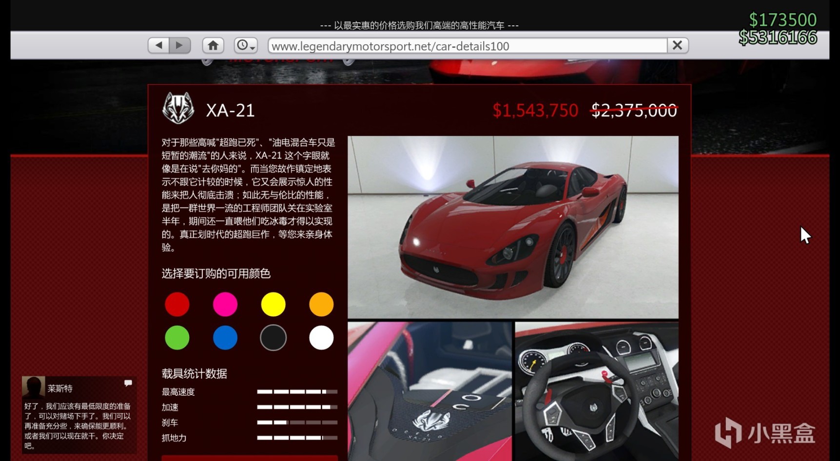Open the steering wheel interior photo
Viewport: 840px width, 461px height.
[x=597, y=391]
